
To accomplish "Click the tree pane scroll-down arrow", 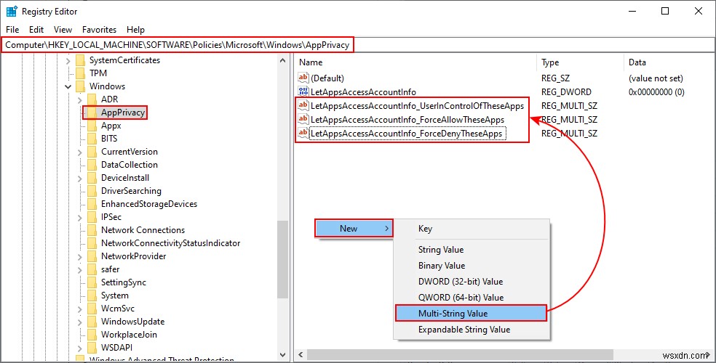I will click(282, 354).
